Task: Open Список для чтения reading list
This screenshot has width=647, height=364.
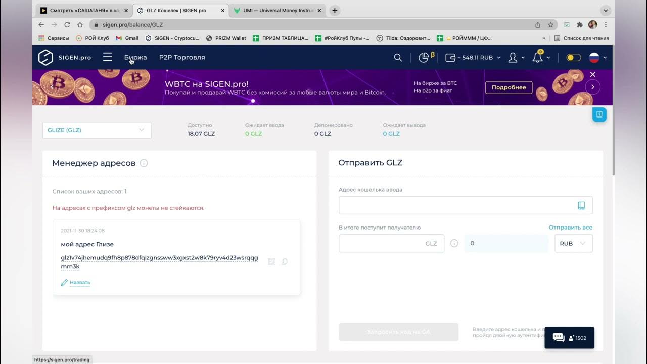Action: [x=581, y=38]
